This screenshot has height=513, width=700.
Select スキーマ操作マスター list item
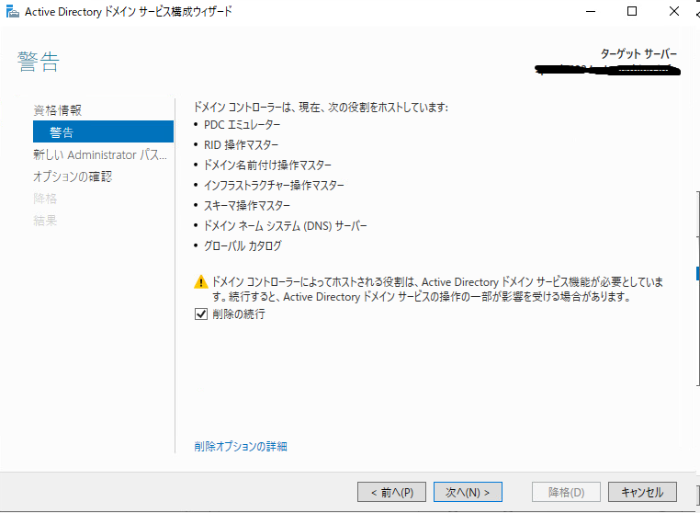coord(247,205)
